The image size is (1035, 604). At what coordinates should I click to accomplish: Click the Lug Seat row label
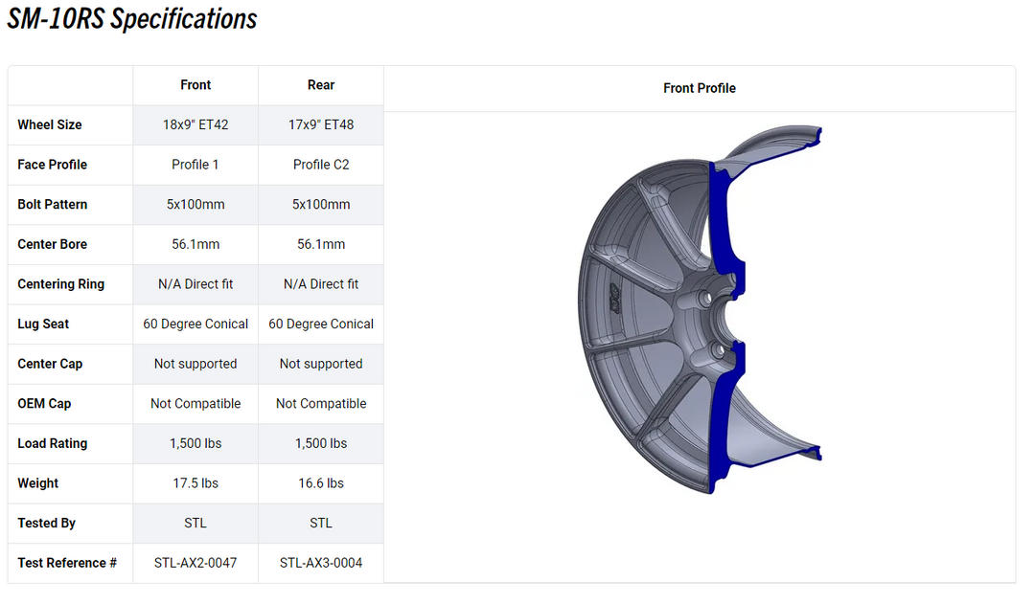43,324
